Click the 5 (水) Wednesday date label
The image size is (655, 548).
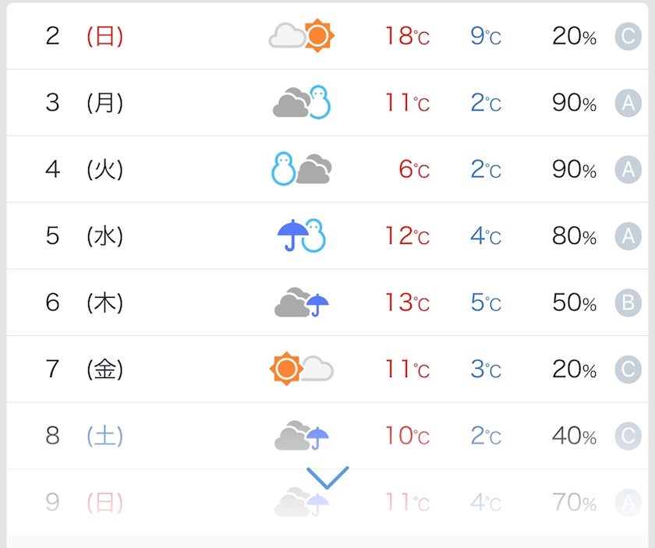[84, 235]
